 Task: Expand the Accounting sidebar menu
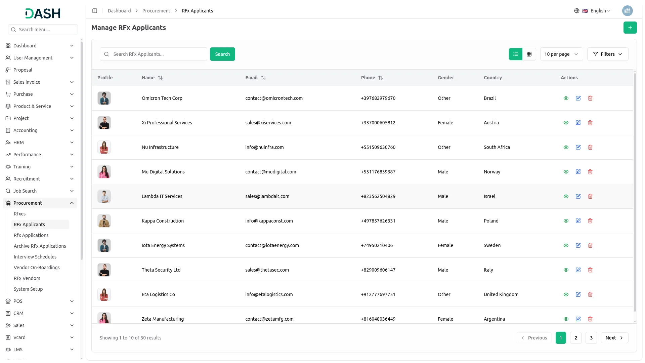40,130
